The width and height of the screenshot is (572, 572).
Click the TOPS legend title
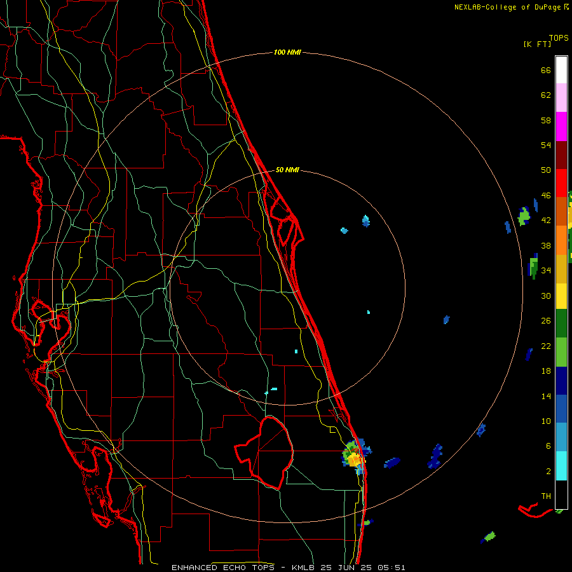(x=559, y=37)
